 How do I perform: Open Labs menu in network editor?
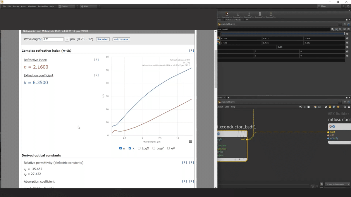click(227, 107)
